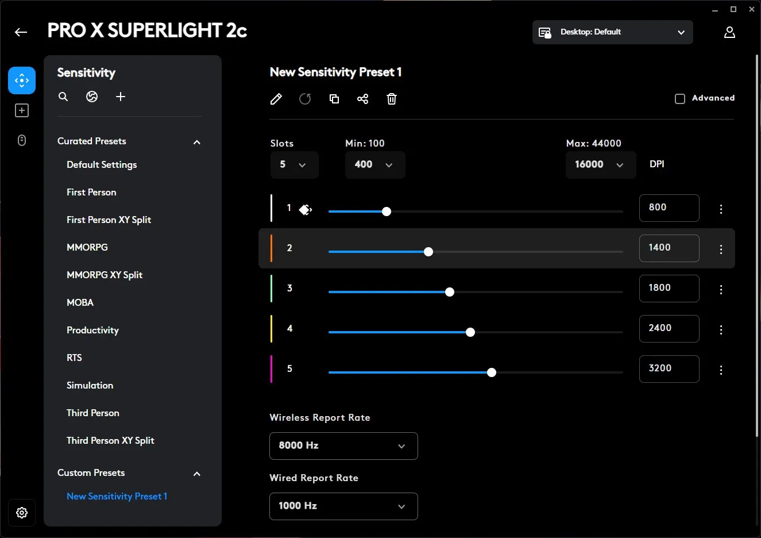Image resolution: width=761 pixels, height=538 pixels.
Task: Share New Sensitivity Preset 1
Action: point(362,99)
